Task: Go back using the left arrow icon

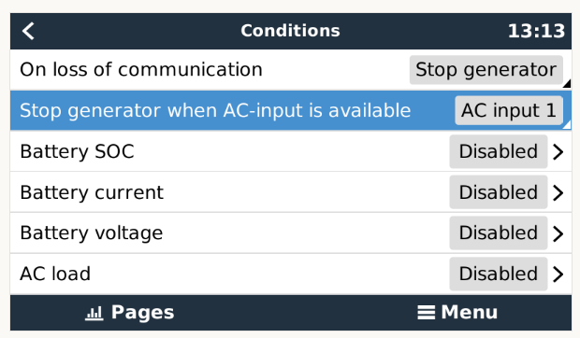Action: (28, 31)
